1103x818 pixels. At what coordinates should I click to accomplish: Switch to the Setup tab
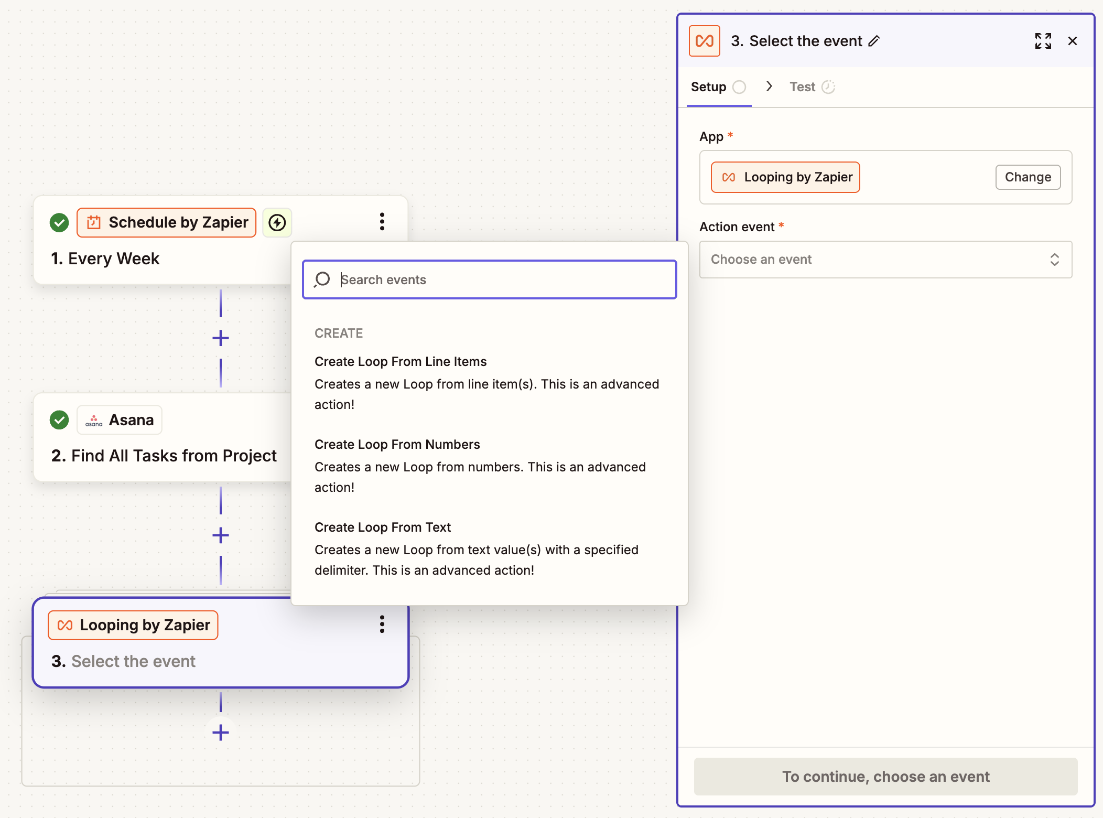[x=718, y=87]
